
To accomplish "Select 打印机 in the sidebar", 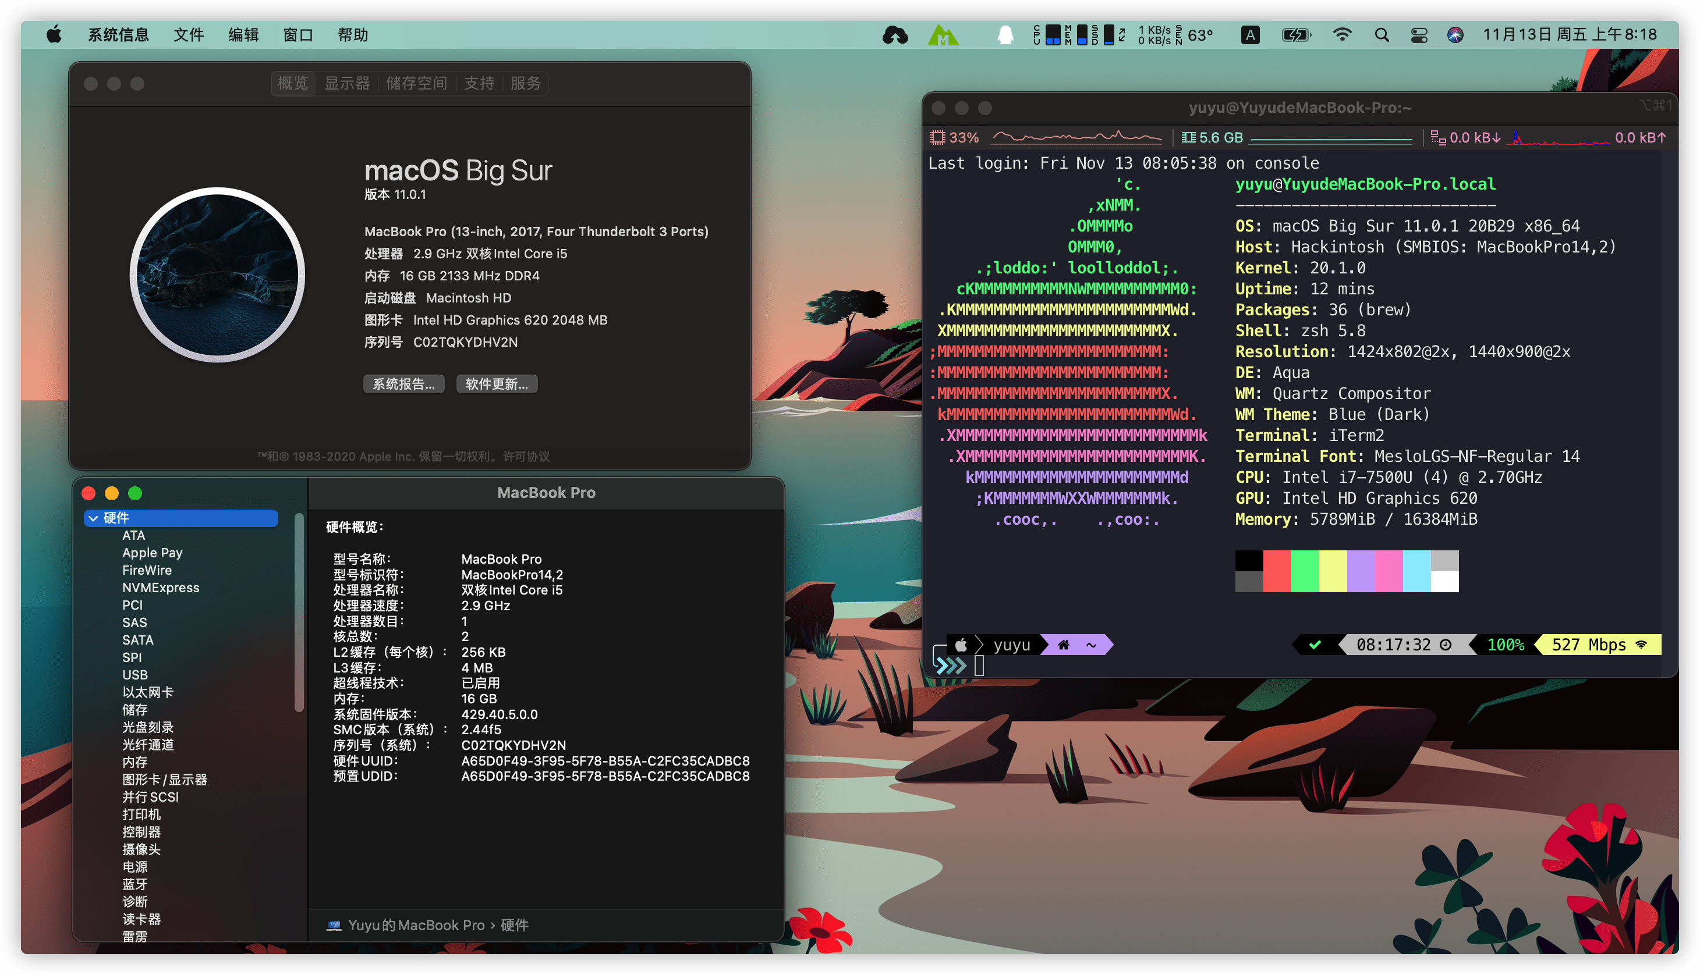I will click(141, 814).
